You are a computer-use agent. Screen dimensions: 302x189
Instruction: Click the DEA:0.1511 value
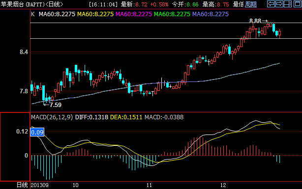click(126, 117)
